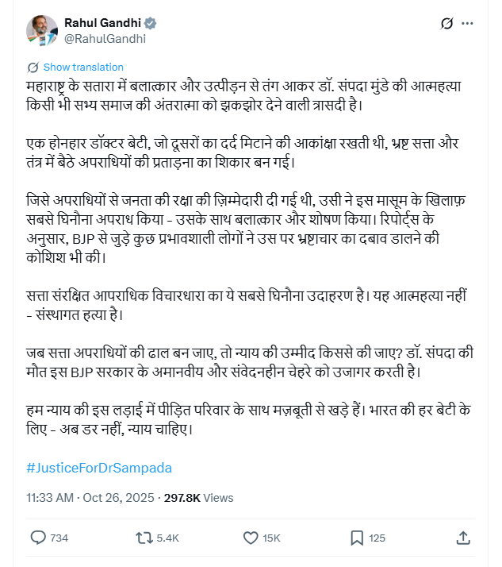
Task: Click the 11:33 AM Oct 26 timestamp
Action: click(x=90, y=498)
